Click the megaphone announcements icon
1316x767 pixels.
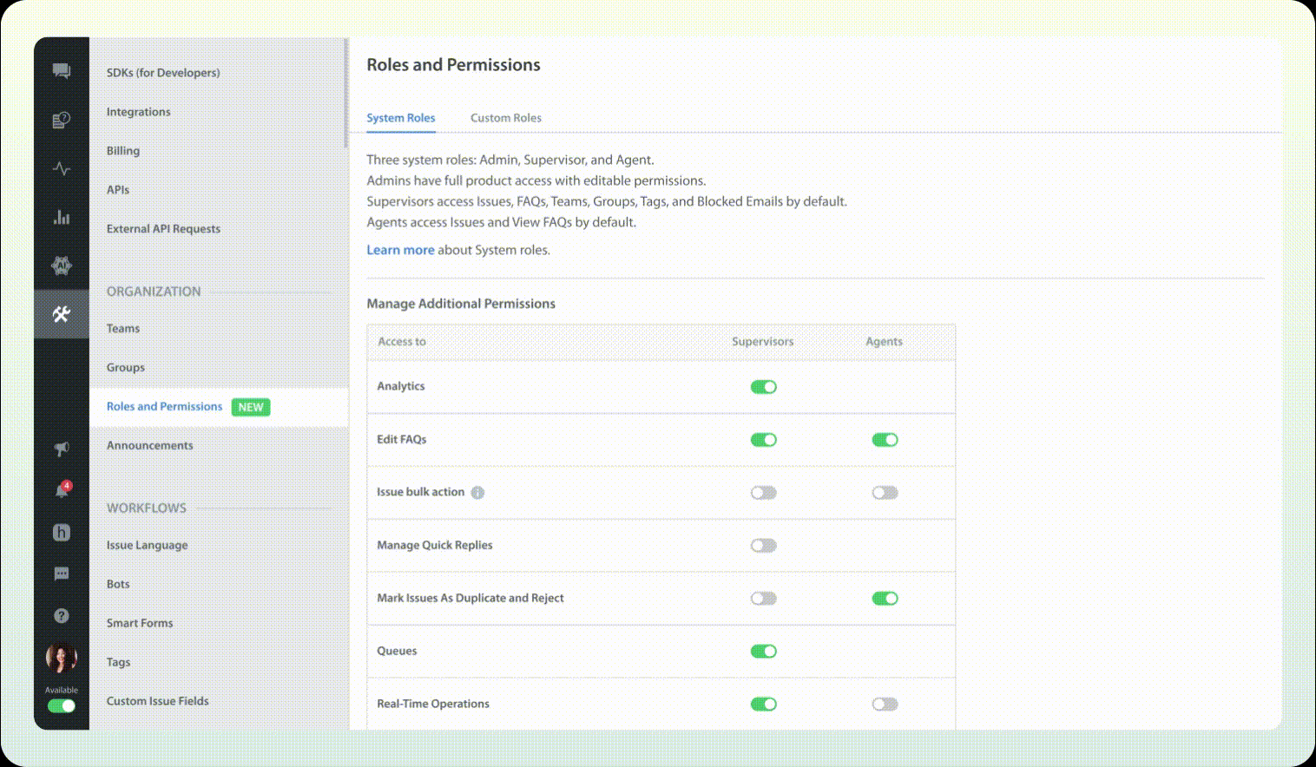(61, 449)
